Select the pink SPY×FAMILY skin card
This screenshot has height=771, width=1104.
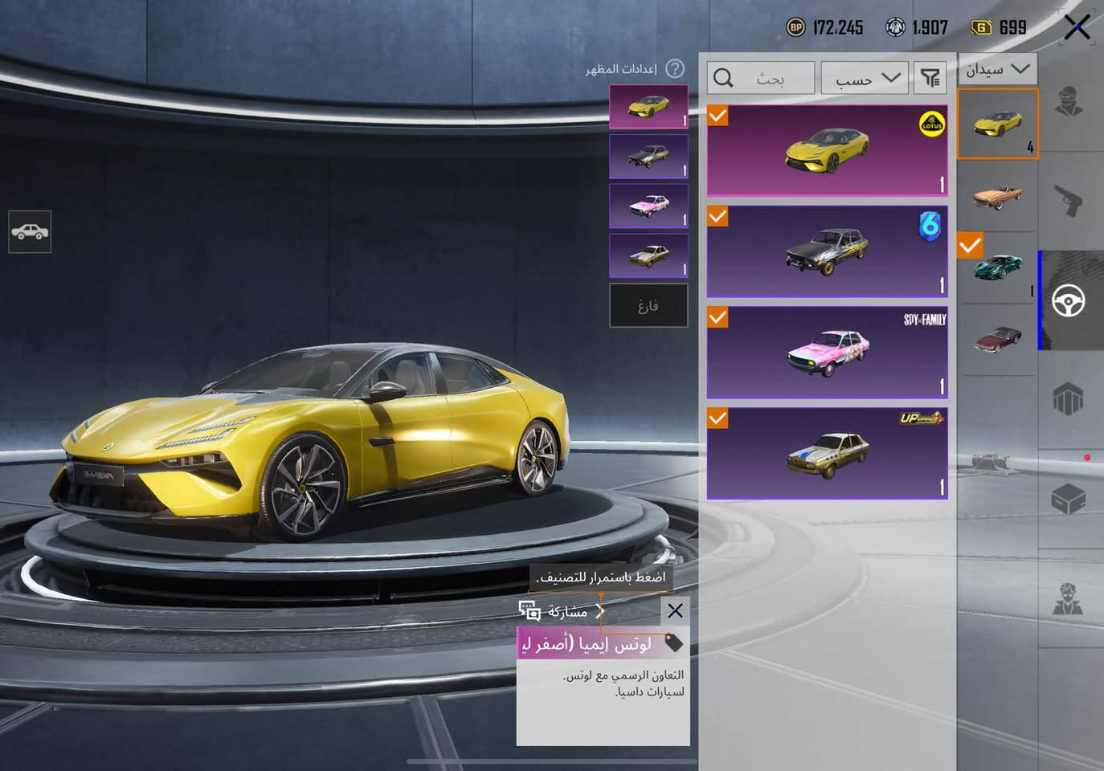point(828,352)
